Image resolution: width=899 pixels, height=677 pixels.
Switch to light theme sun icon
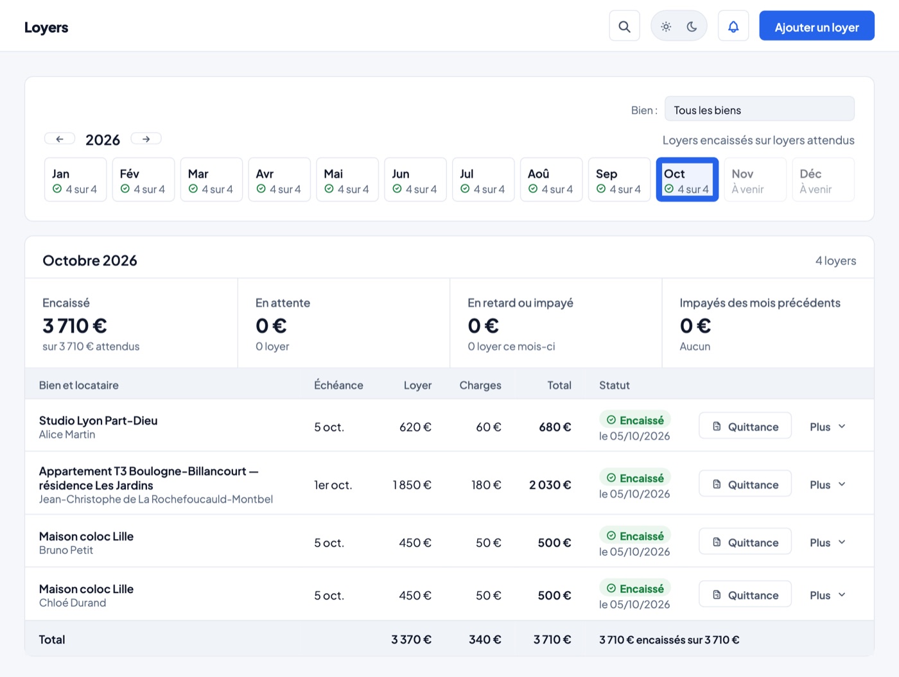(666, 26)
